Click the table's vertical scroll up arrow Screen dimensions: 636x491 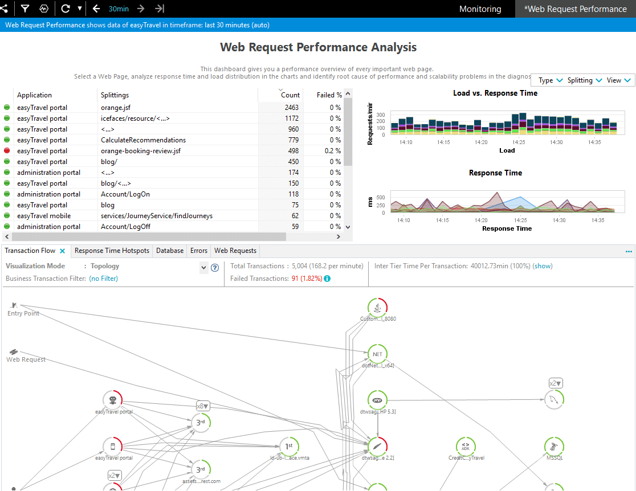(348, 93)
